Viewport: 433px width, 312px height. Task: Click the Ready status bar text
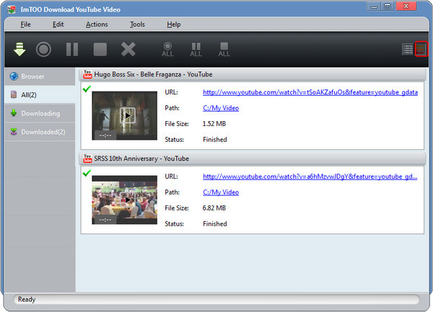27,299
